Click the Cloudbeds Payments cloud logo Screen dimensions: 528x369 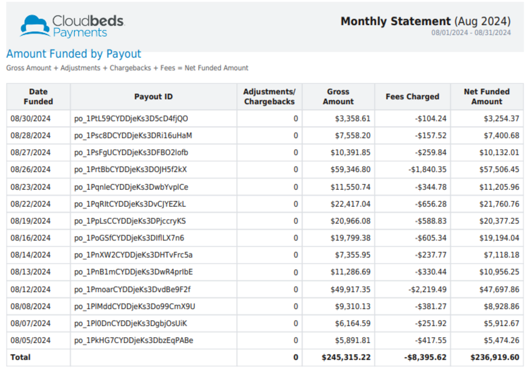pos(34,26)
